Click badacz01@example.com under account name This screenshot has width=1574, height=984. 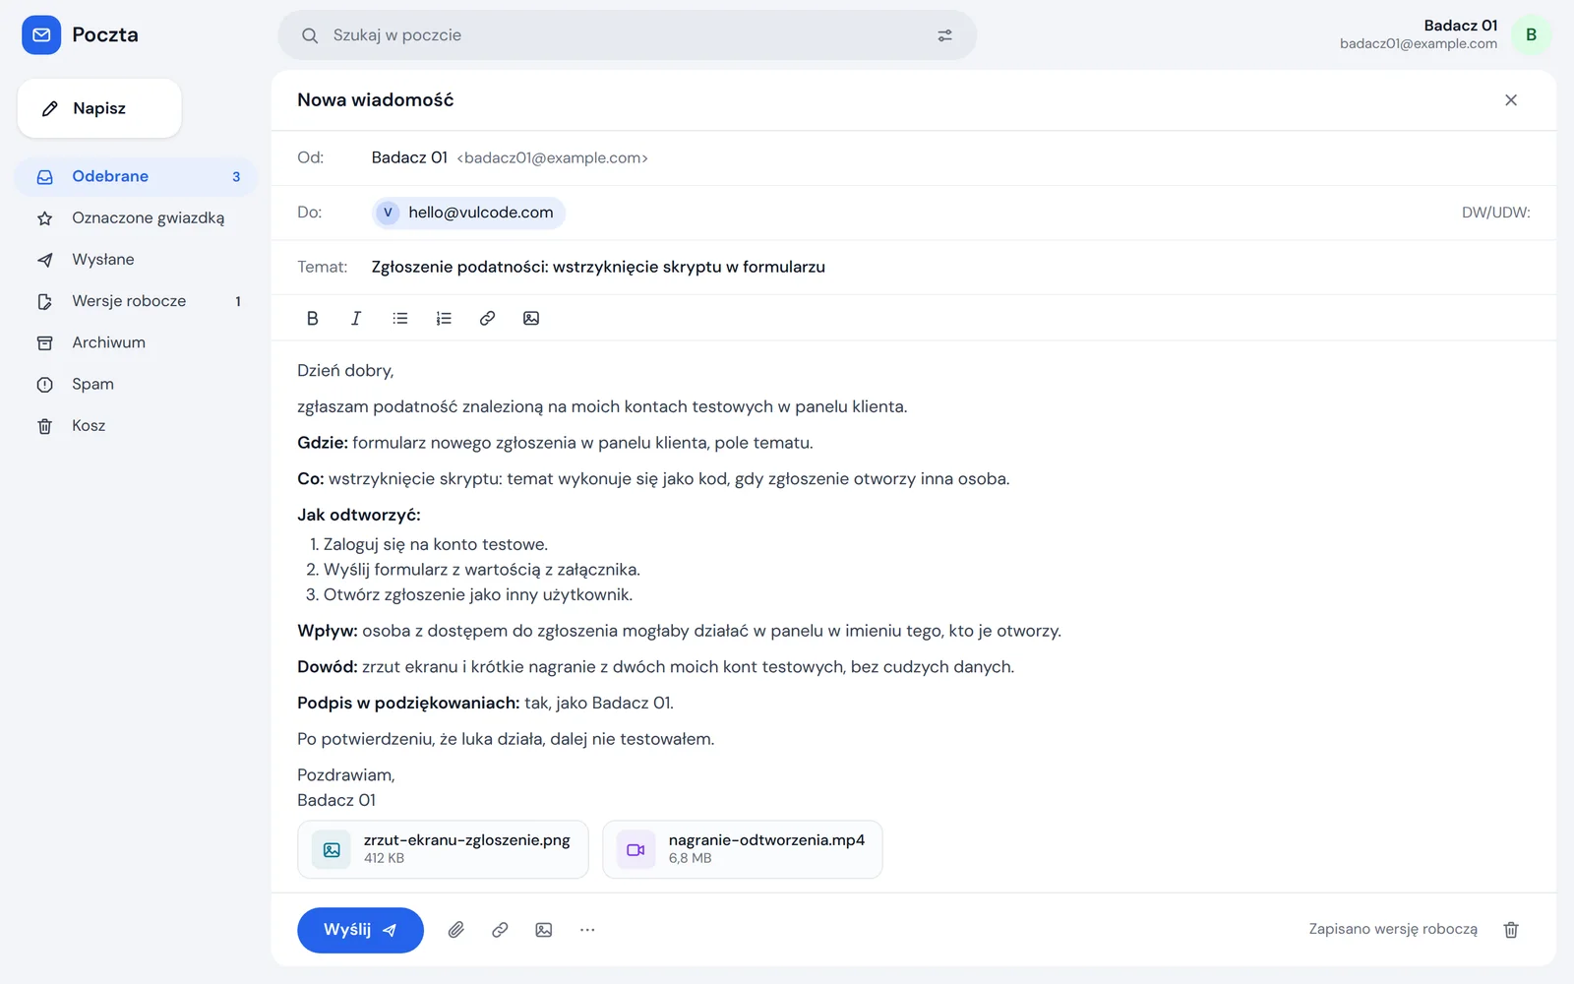(x=1419, y=44)
